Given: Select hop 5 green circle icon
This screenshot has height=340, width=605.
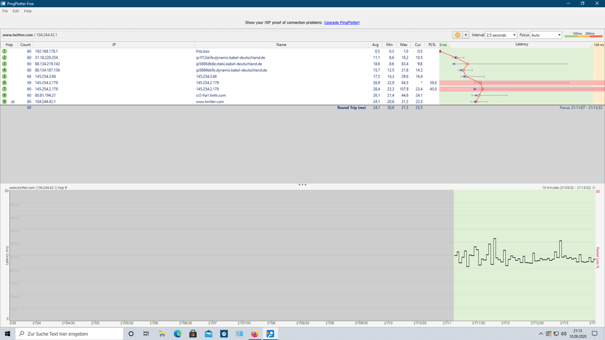Looking at the screenshot, I should click(x=4, y=76).
